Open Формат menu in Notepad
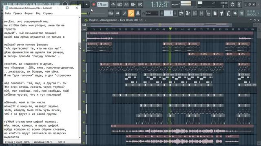Image resolution: width=261 pixels, height=146 pixels. 29,13
